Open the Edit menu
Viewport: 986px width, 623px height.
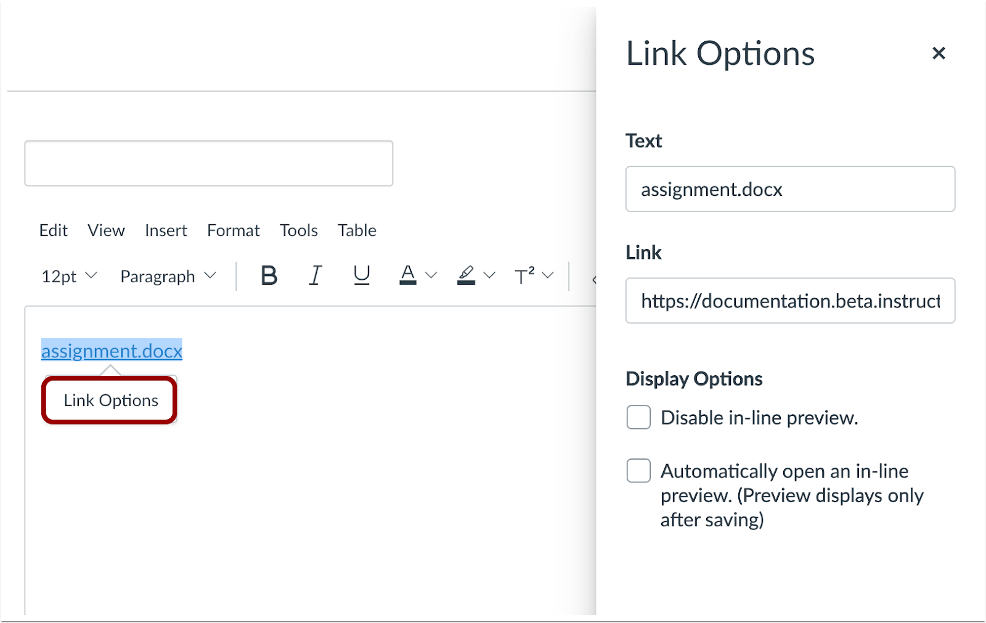pyautogui.click(x=54, y=230)
